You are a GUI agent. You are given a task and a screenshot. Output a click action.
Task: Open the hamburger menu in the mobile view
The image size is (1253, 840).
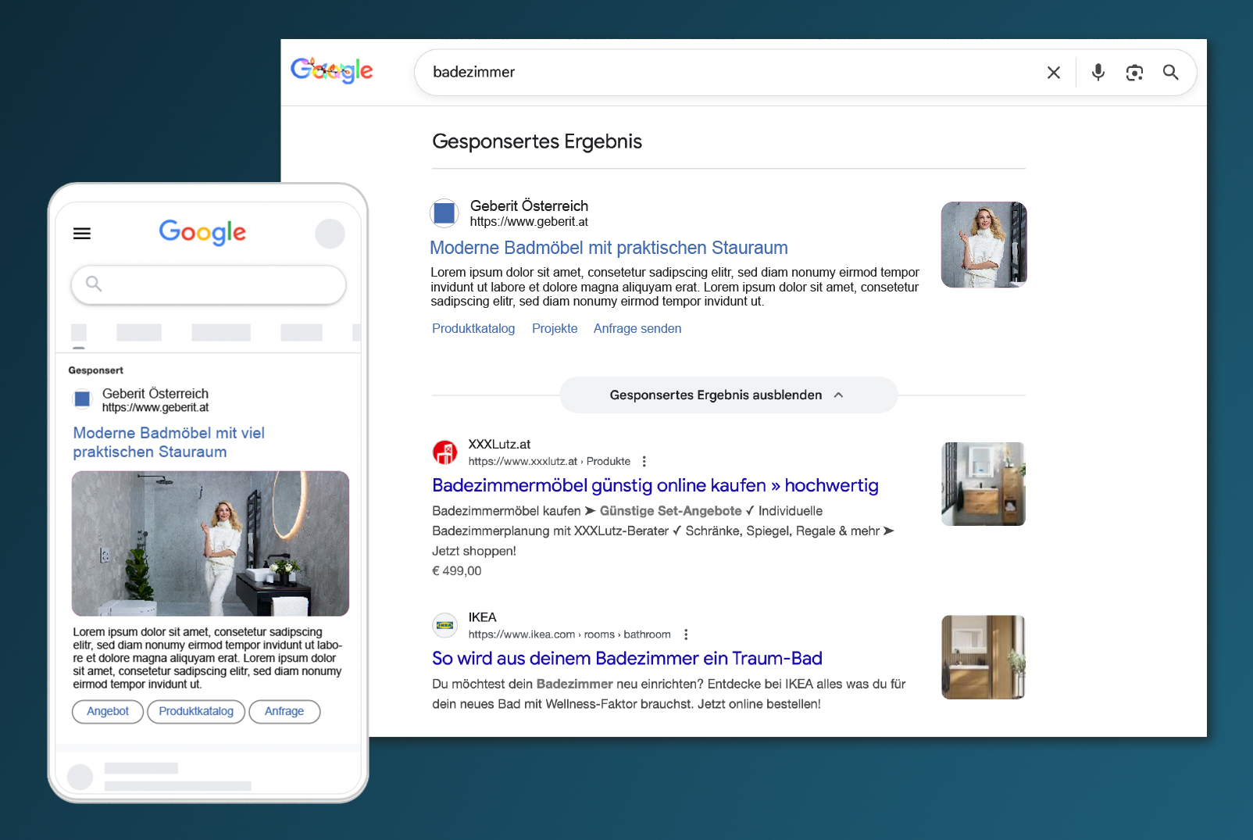82,234
